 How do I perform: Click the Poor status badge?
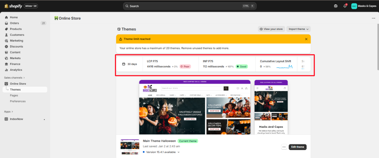[x=185, y=66]
